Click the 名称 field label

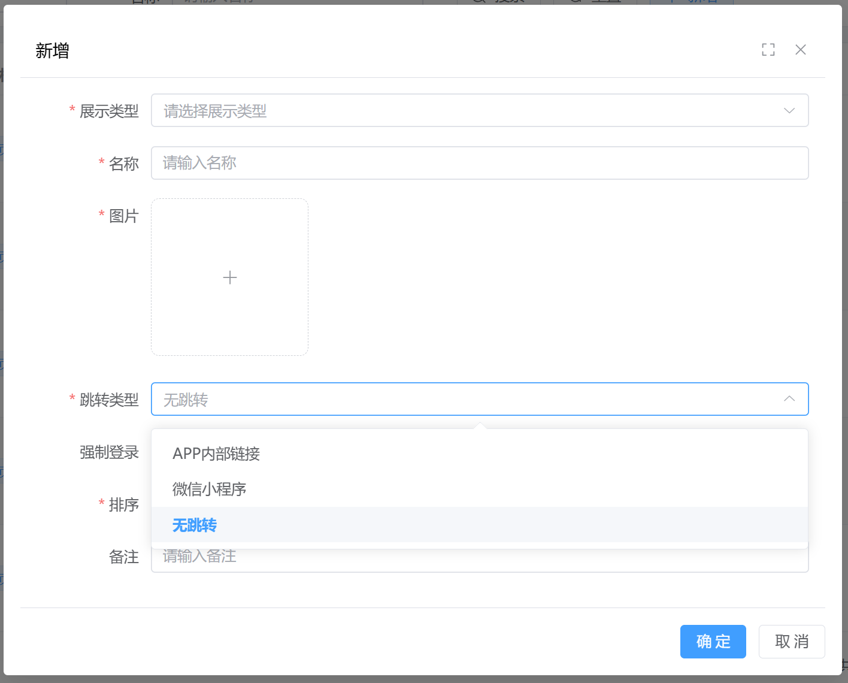click(x=124, y=164)
